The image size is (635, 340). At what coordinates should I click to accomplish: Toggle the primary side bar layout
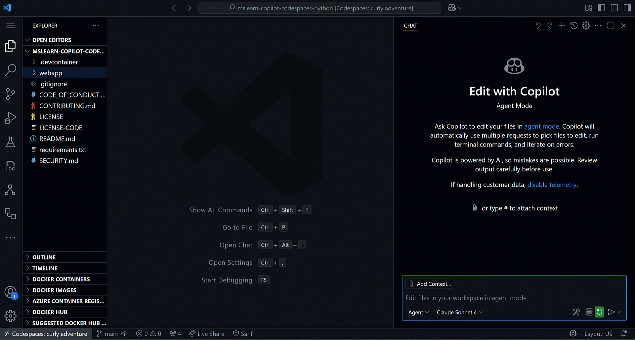(x=601, y=8)
